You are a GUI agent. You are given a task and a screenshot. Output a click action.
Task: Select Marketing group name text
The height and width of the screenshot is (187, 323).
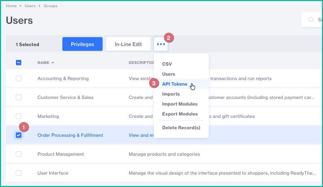48,116
